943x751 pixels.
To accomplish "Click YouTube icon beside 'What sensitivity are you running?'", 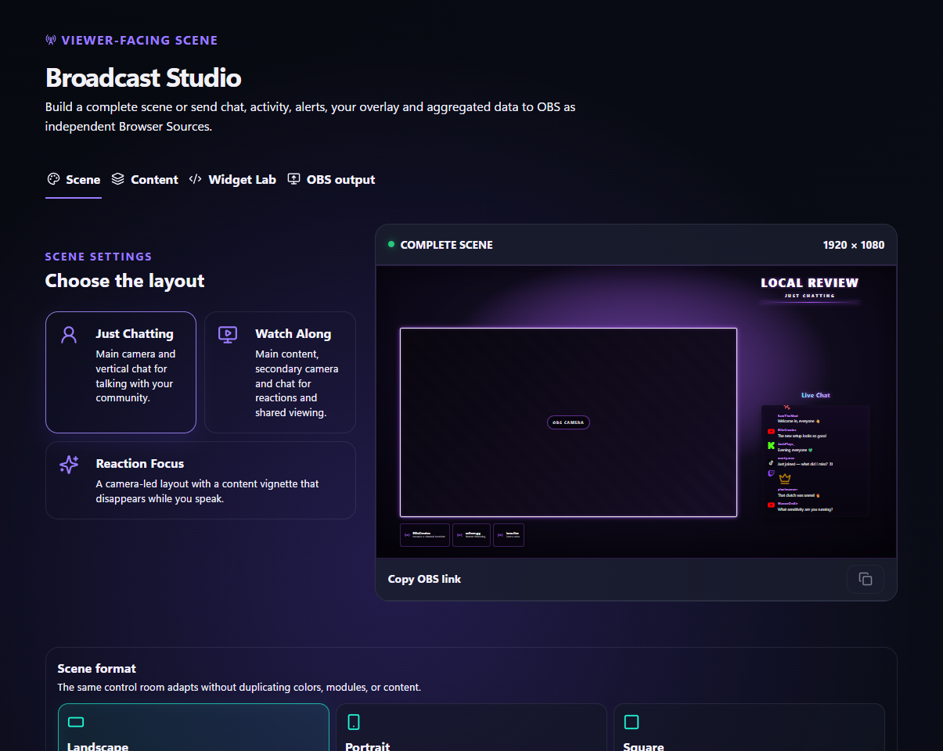I will point(771,505).
